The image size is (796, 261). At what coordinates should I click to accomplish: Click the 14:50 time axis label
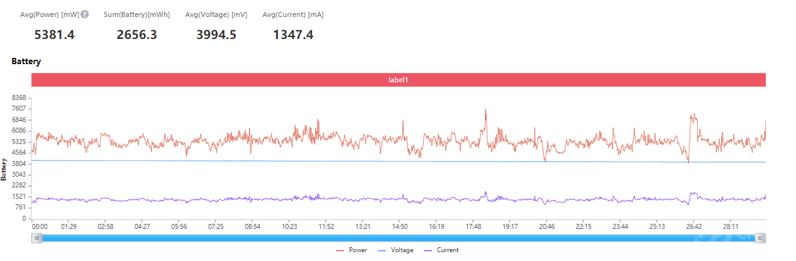coord(400,226)
